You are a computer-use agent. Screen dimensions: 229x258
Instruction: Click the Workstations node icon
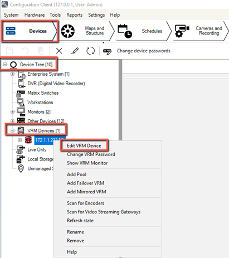(x=21, y=102)
